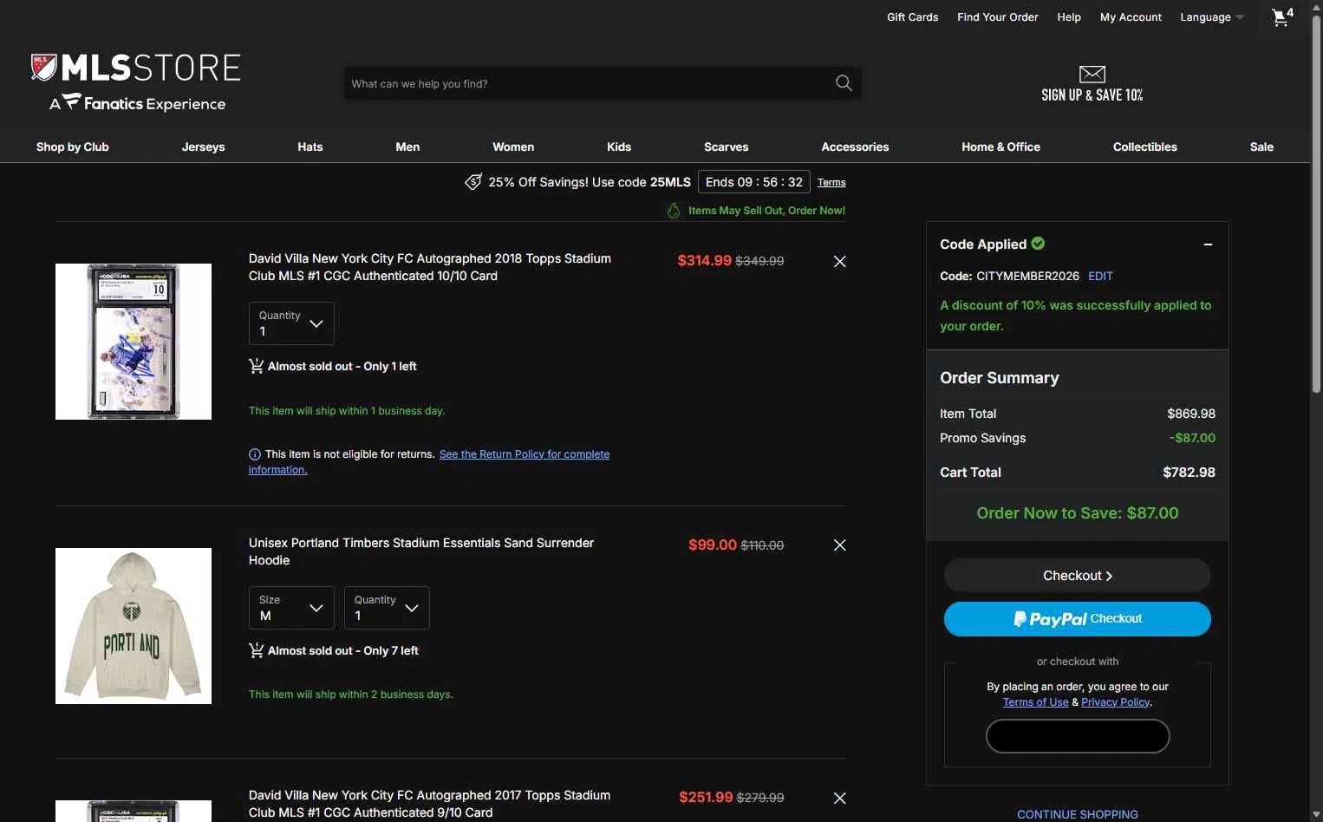Open David Villa 2018 card thumbnail
Image resolution: width=1323 pixels, height=822 pixels.
[x=134, y=342]
